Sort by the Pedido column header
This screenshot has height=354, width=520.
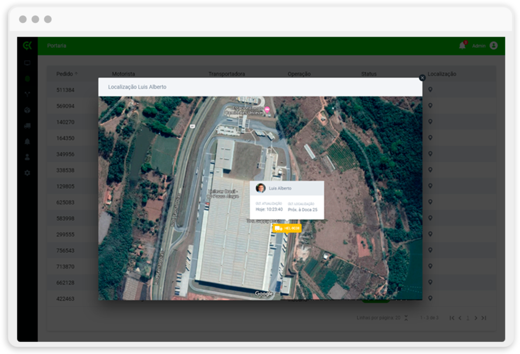point(67,74)
